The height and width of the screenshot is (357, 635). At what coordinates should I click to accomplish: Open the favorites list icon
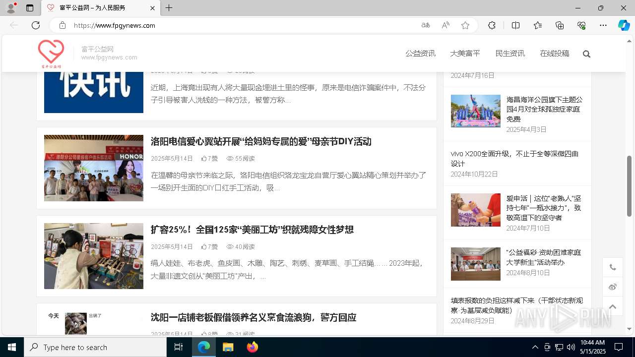click(x=538, y=25)
